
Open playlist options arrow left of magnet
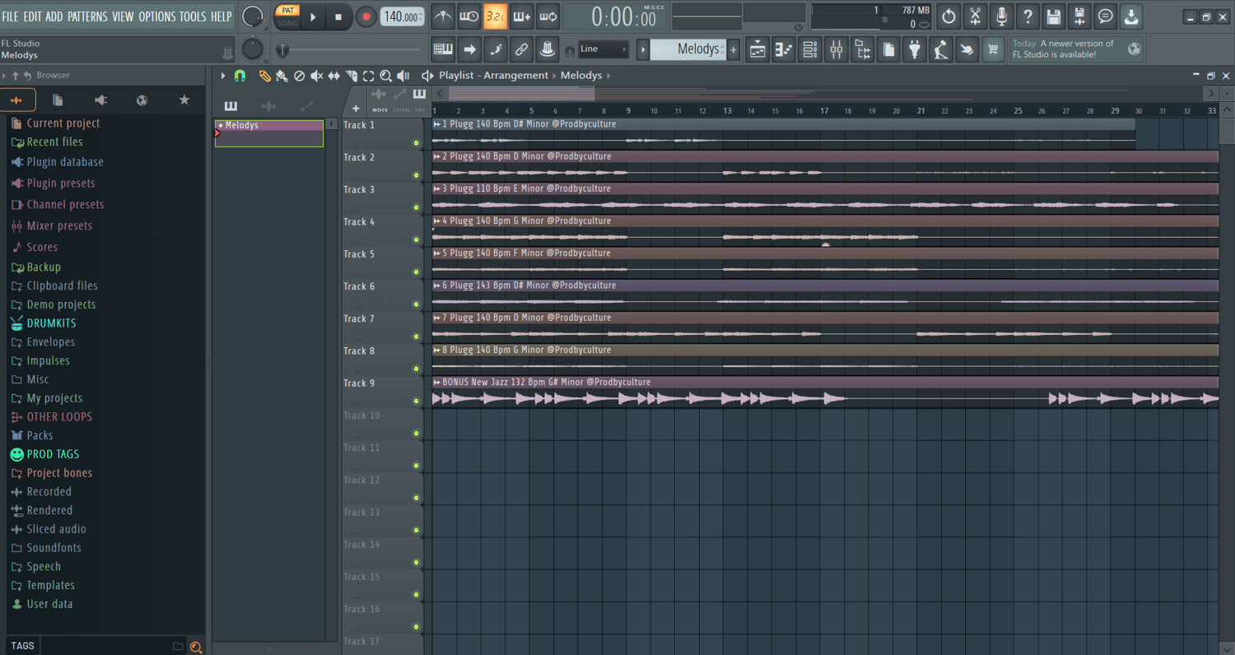point(222,76)
